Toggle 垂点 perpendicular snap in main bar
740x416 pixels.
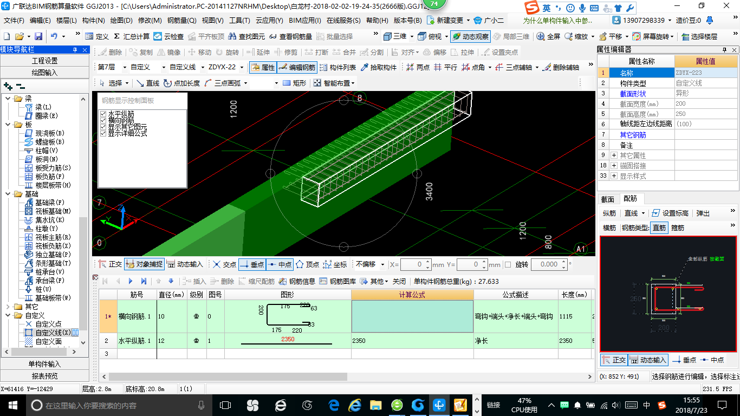coord(252,264)
